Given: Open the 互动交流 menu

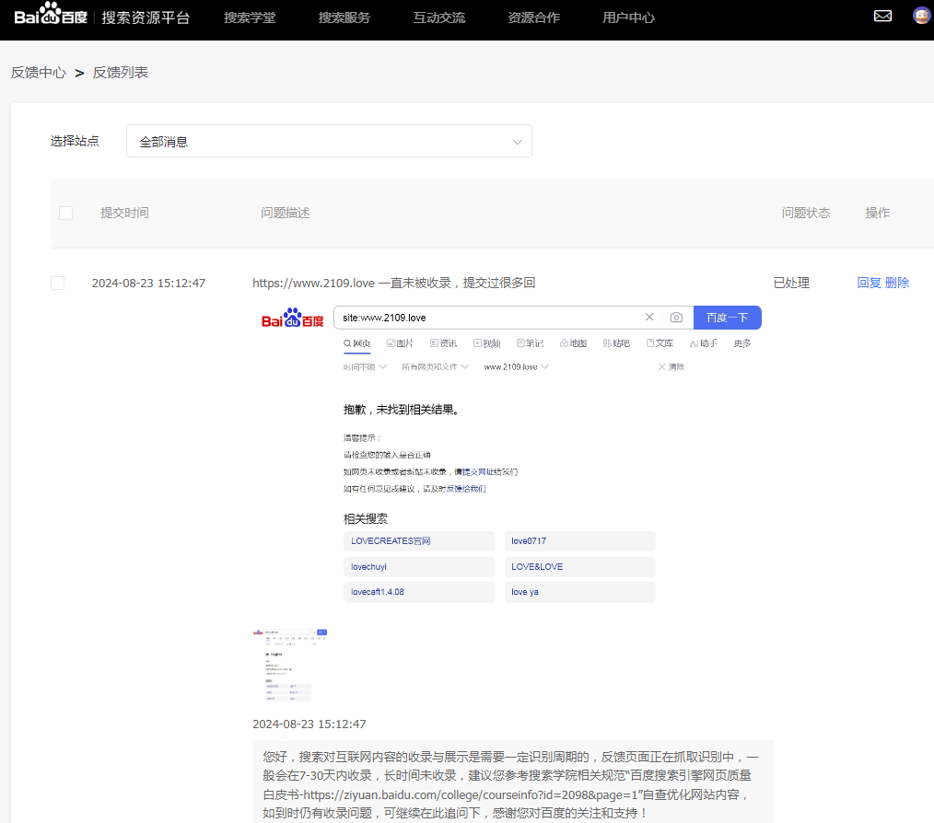Looking at the screenshot, I should (x=439, y=17).
